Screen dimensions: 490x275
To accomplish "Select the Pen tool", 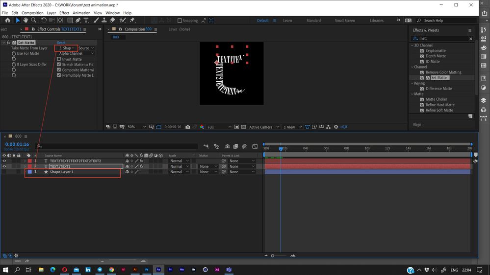I will [78, 21].
